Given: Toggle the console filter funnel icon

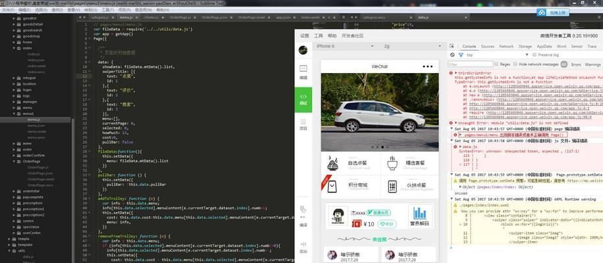Looking at the screenshot, I should click(461, 55).
